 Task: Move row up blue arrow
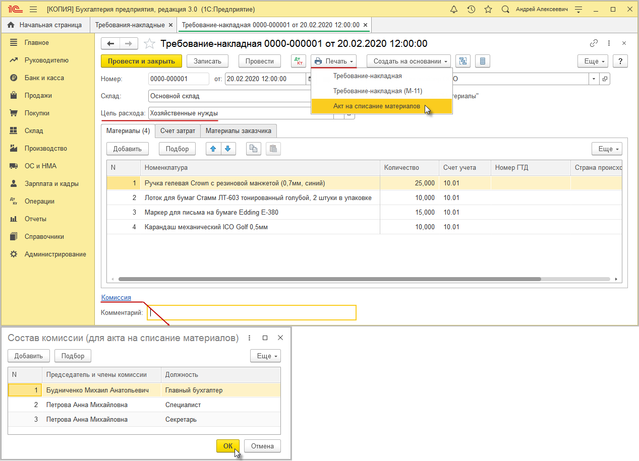coord(213,149)
